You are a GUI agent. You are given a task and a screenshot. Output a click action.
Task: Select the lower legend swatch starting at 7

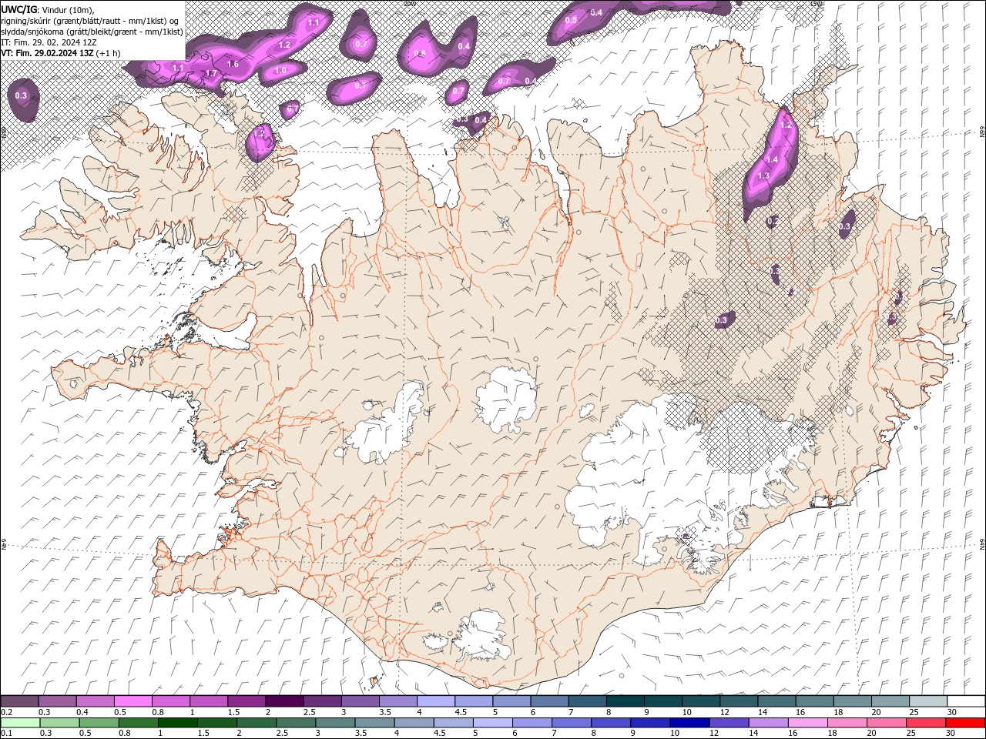(x=571, y=723)
